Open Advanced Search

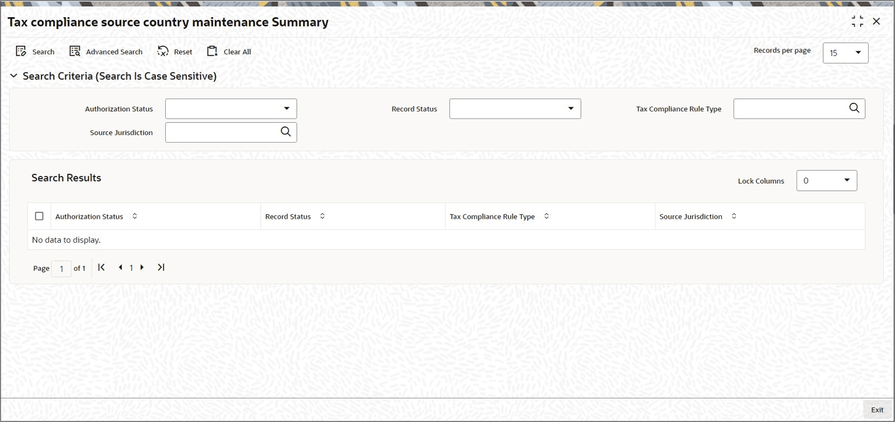pyautogui.click(x=106, y=51)
